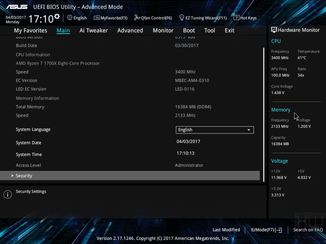The height and width of the screenshot is (244, 326).
Task: Click the 34x ratio value
Action: (x=301, y=75)
